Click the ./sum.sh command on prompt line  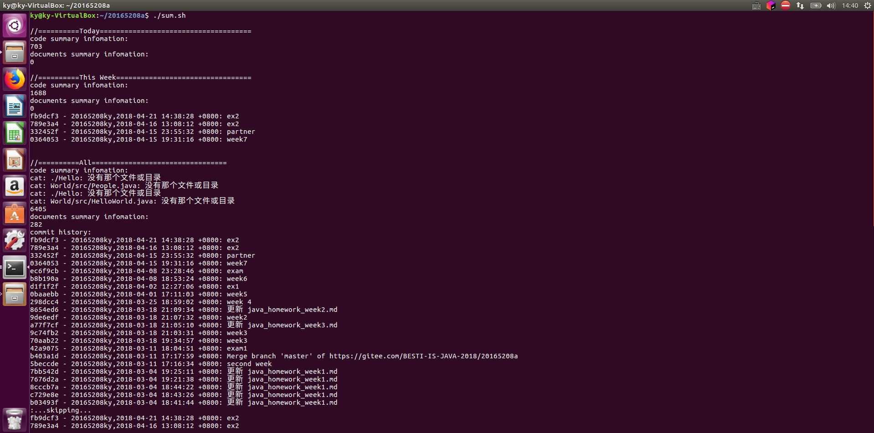(170, 15)
